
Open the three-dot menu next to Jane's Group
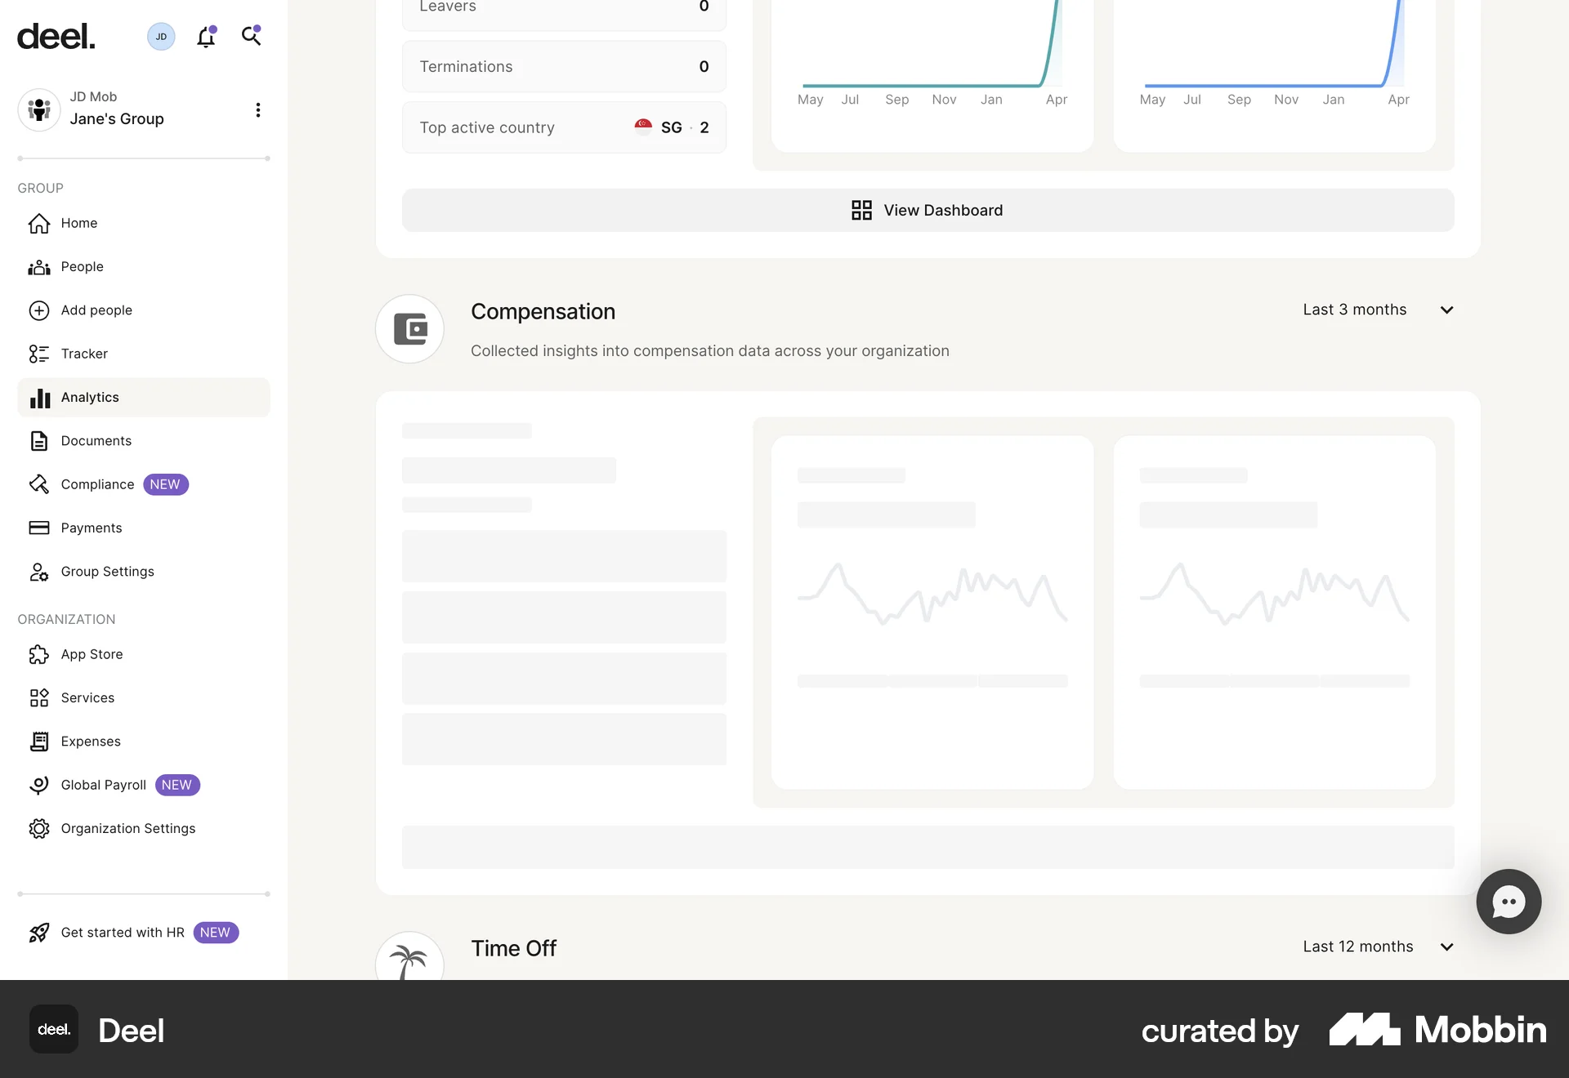[258, 109]
